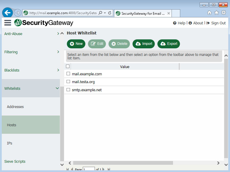The height and width of the screenshot is (172, 230).
Task: Go to previous page icon
Action: (72, 169)
